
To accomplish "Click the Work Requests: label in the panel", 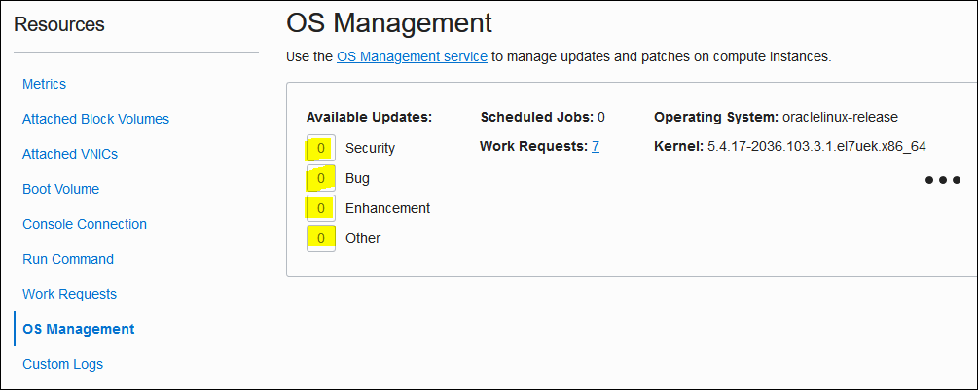I will (534, 147).
